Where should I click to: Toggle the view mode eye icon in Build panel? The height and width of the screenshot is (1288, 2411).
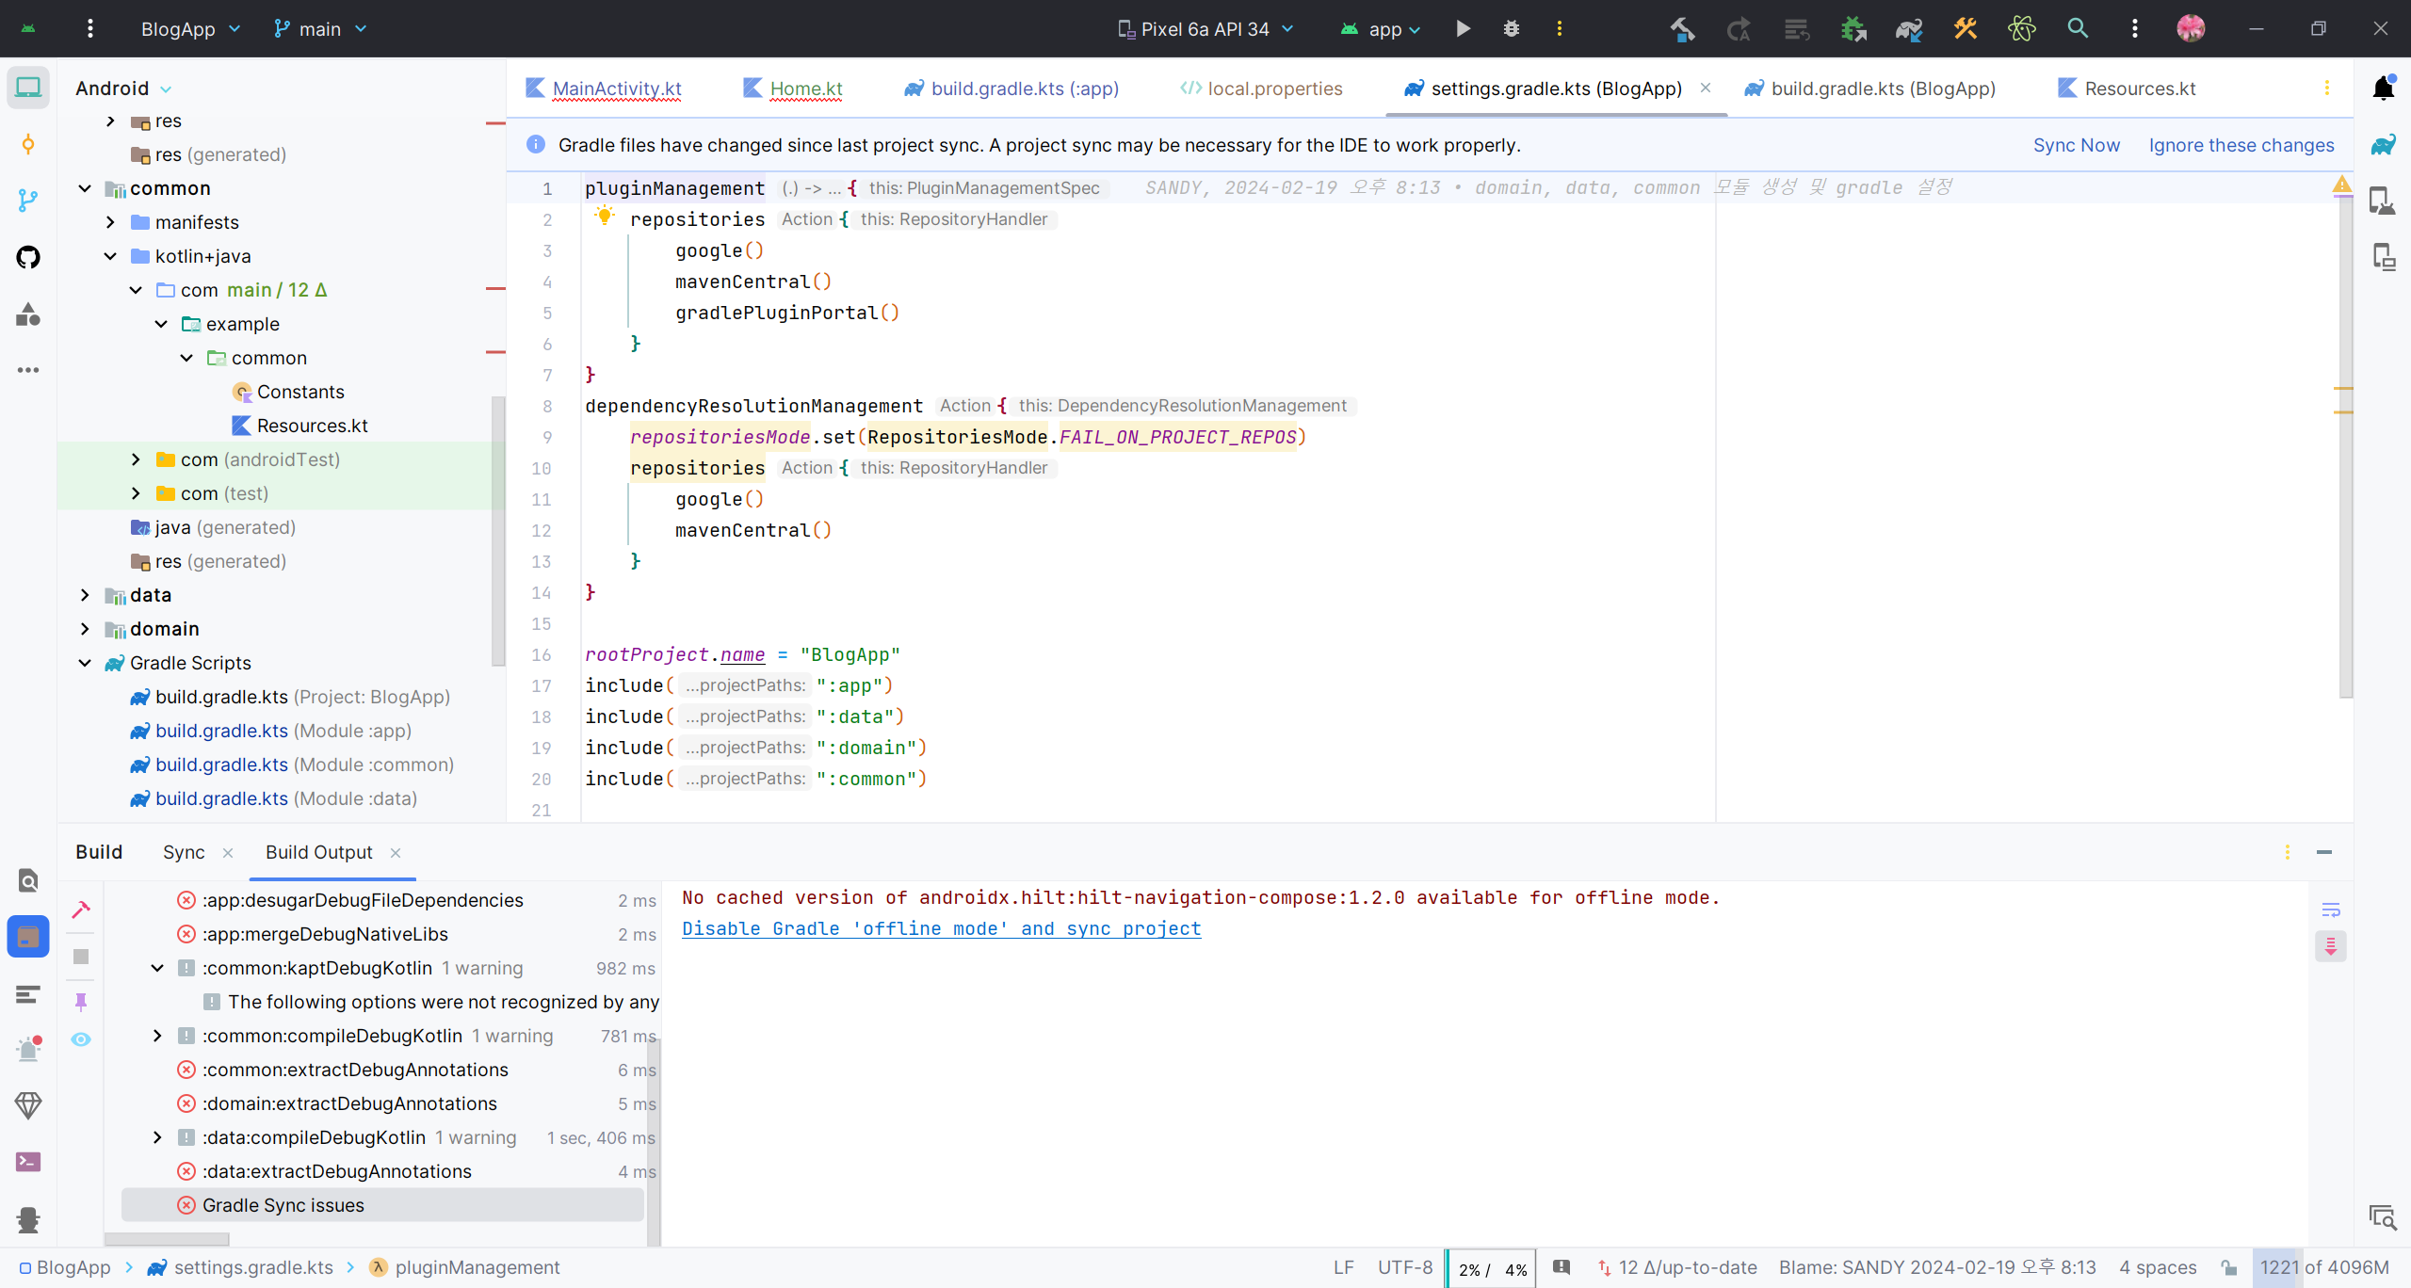81,1039
